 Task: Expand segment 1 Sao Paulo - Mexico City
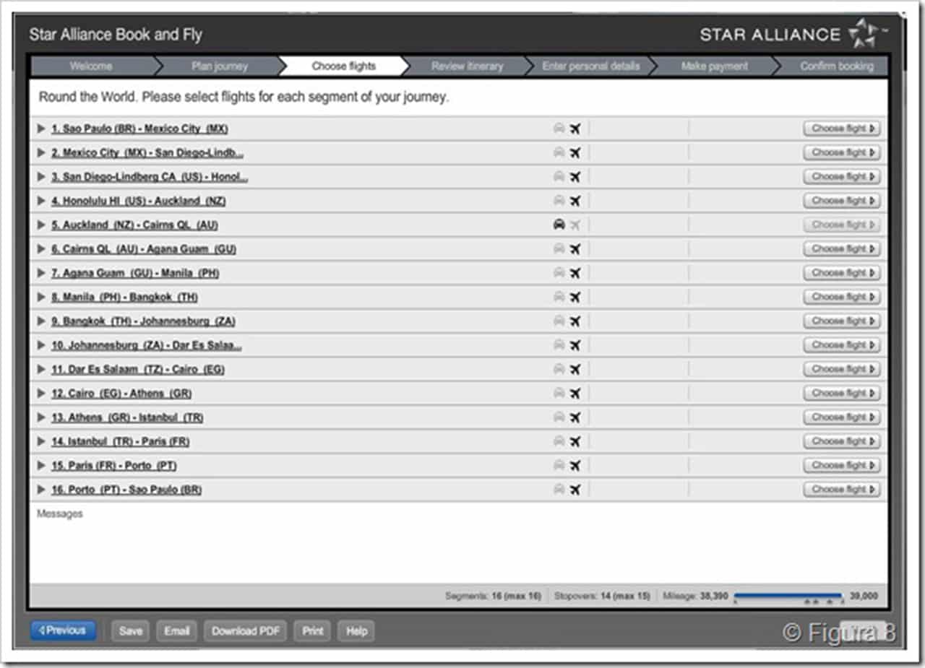tap(41, 129)
